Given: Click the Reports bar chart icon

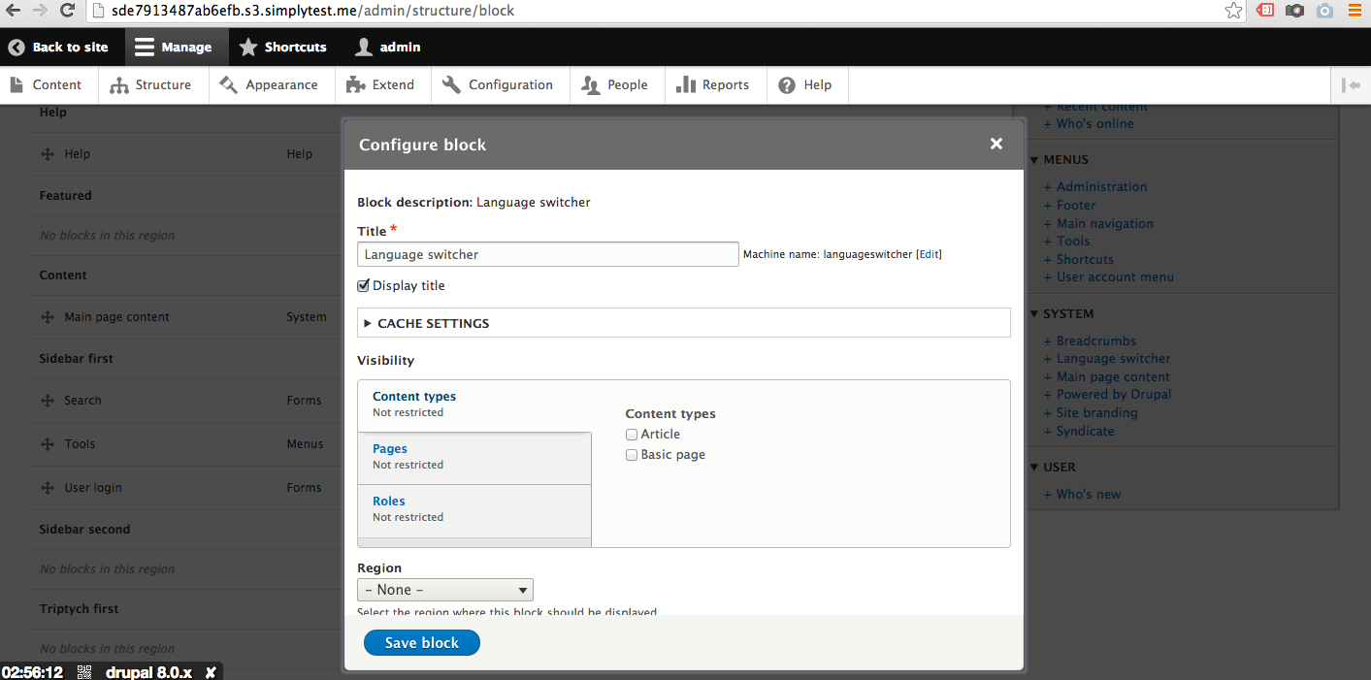Looking at the screenshot, I should coord(686,85).
